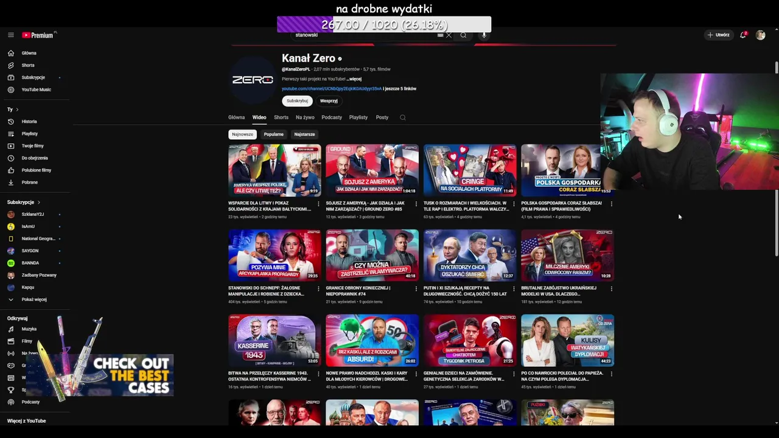Viewport: 779px width, 438px height.
Task: Open the Zadbany Pozwany subscription
Action: (x=39, y=275)
